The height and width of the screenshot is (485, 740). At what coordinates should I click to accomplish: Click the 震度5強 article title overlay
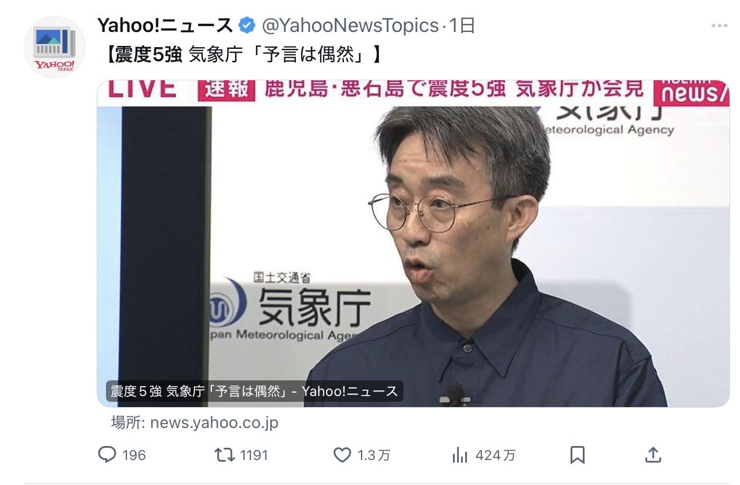coord(254,391)
